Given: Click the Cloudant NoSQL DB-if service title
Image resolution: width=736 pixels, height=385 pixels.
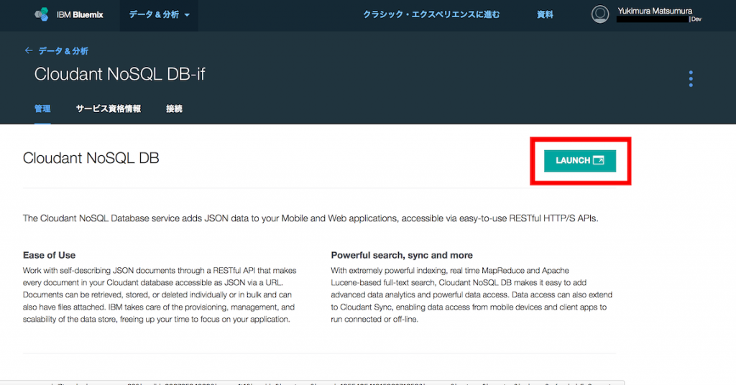Looking at the screenshot, I should (x=119, y=75).
